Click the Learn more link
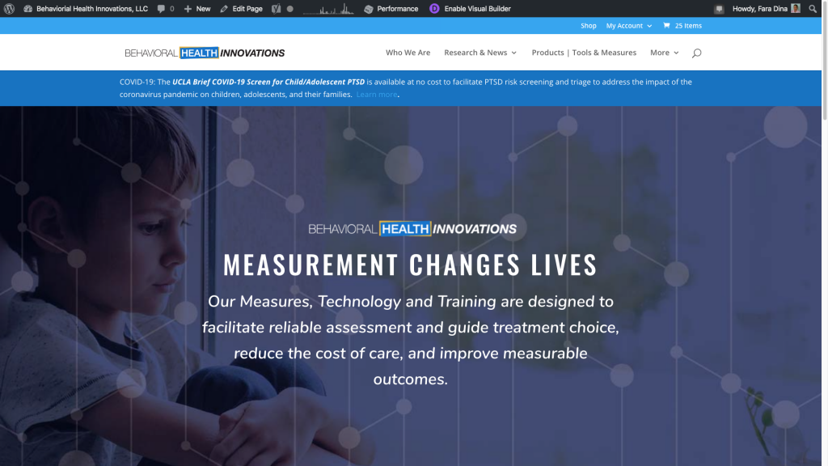The height and width of the screenshot is (466, 828). pos(376,94)
